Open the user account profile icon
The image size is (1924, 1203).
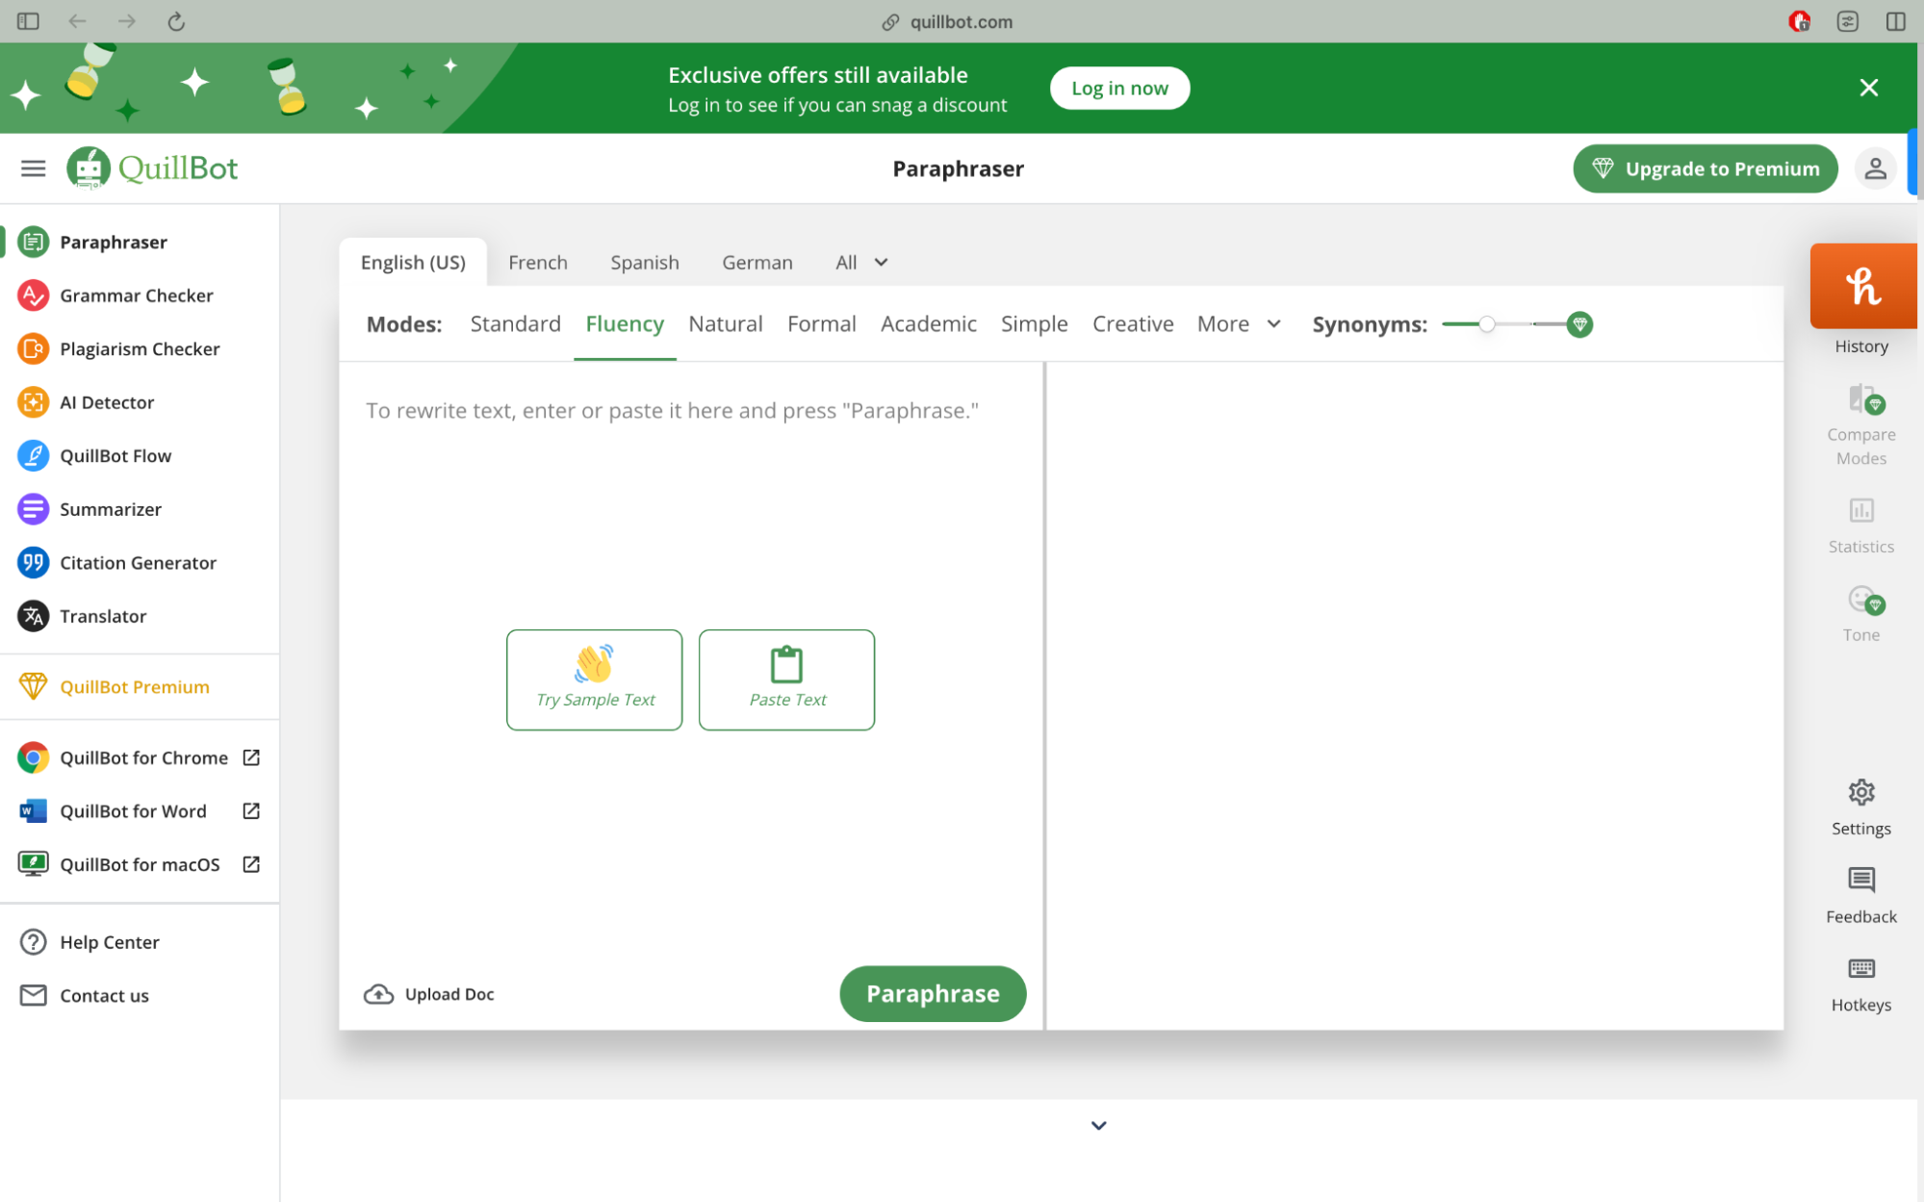pyautogui.click(x=1875, y=168)
